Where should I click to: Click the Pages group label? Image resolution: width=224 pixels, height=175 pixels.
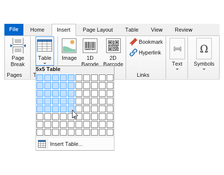[15, 75]
